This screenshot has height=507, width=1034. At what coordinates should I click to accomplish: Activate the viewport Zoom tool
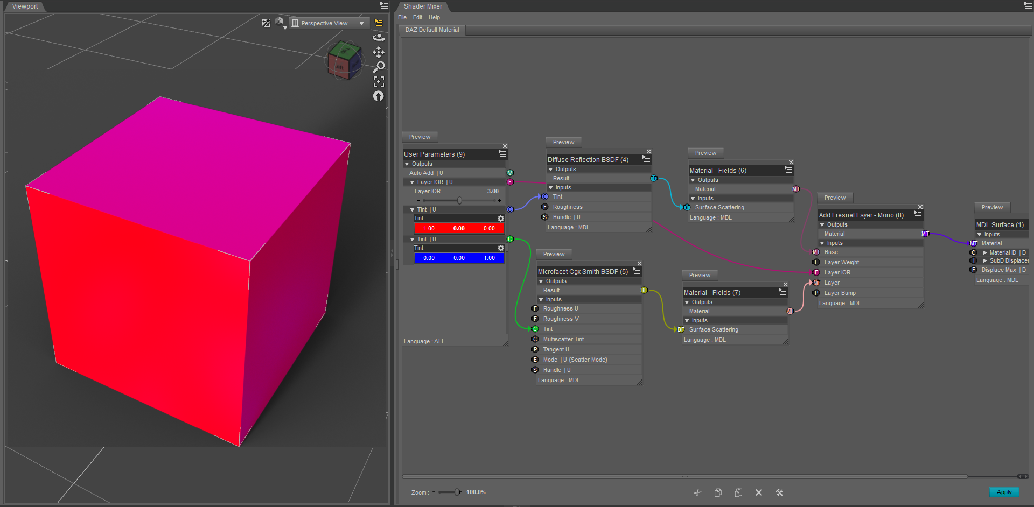[379, 66]
